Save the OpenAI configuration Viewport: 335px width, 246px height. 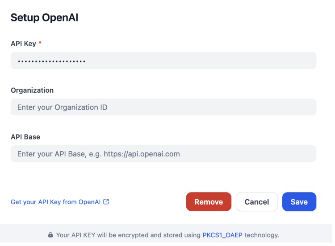299,202
